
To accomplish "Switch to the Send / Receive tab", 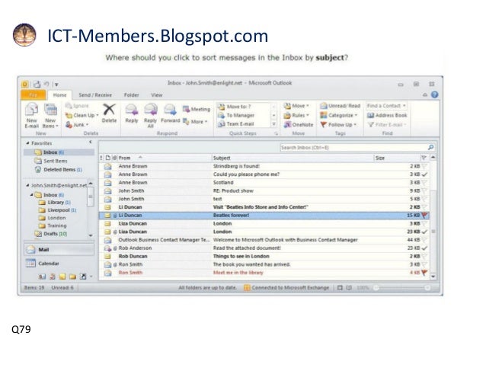I will tap(95, 94).
